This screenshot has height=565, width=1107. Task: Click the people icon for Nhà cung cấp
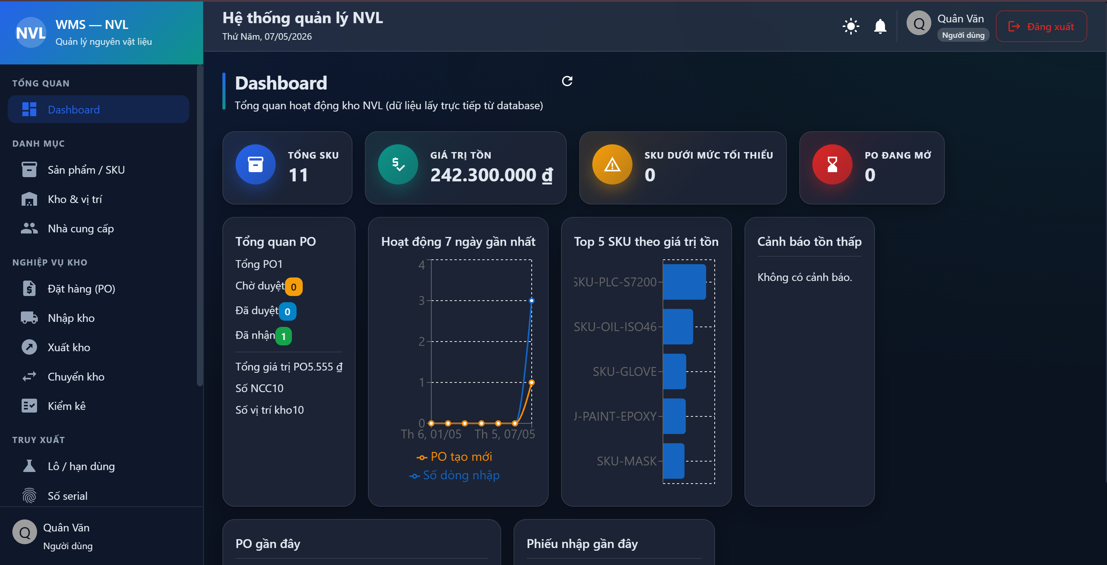(29, 228)
